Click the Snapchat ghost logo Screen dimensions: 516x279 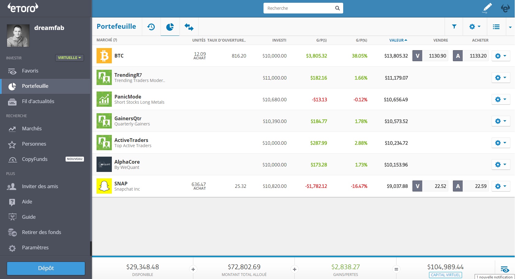(104, 186)
